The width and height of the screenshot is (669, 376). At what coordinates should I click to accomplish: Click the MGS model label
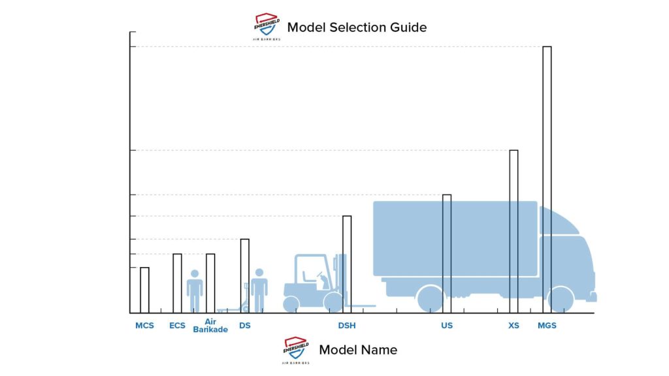[547, 325]
